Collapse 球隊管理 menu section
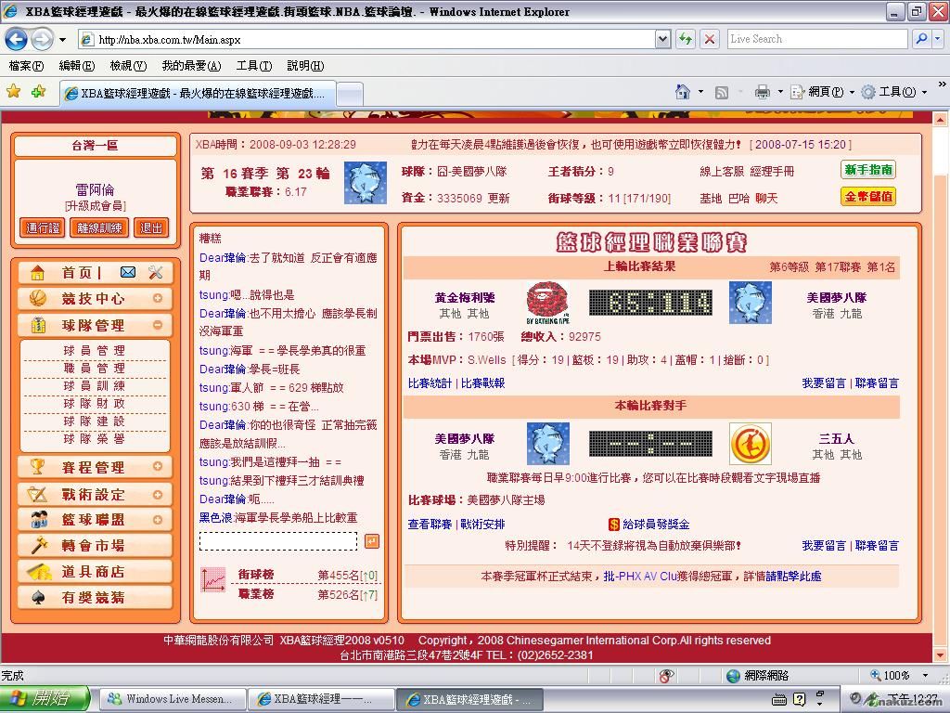The width and height of the screenshot is (950, 713). click(158, 325)
